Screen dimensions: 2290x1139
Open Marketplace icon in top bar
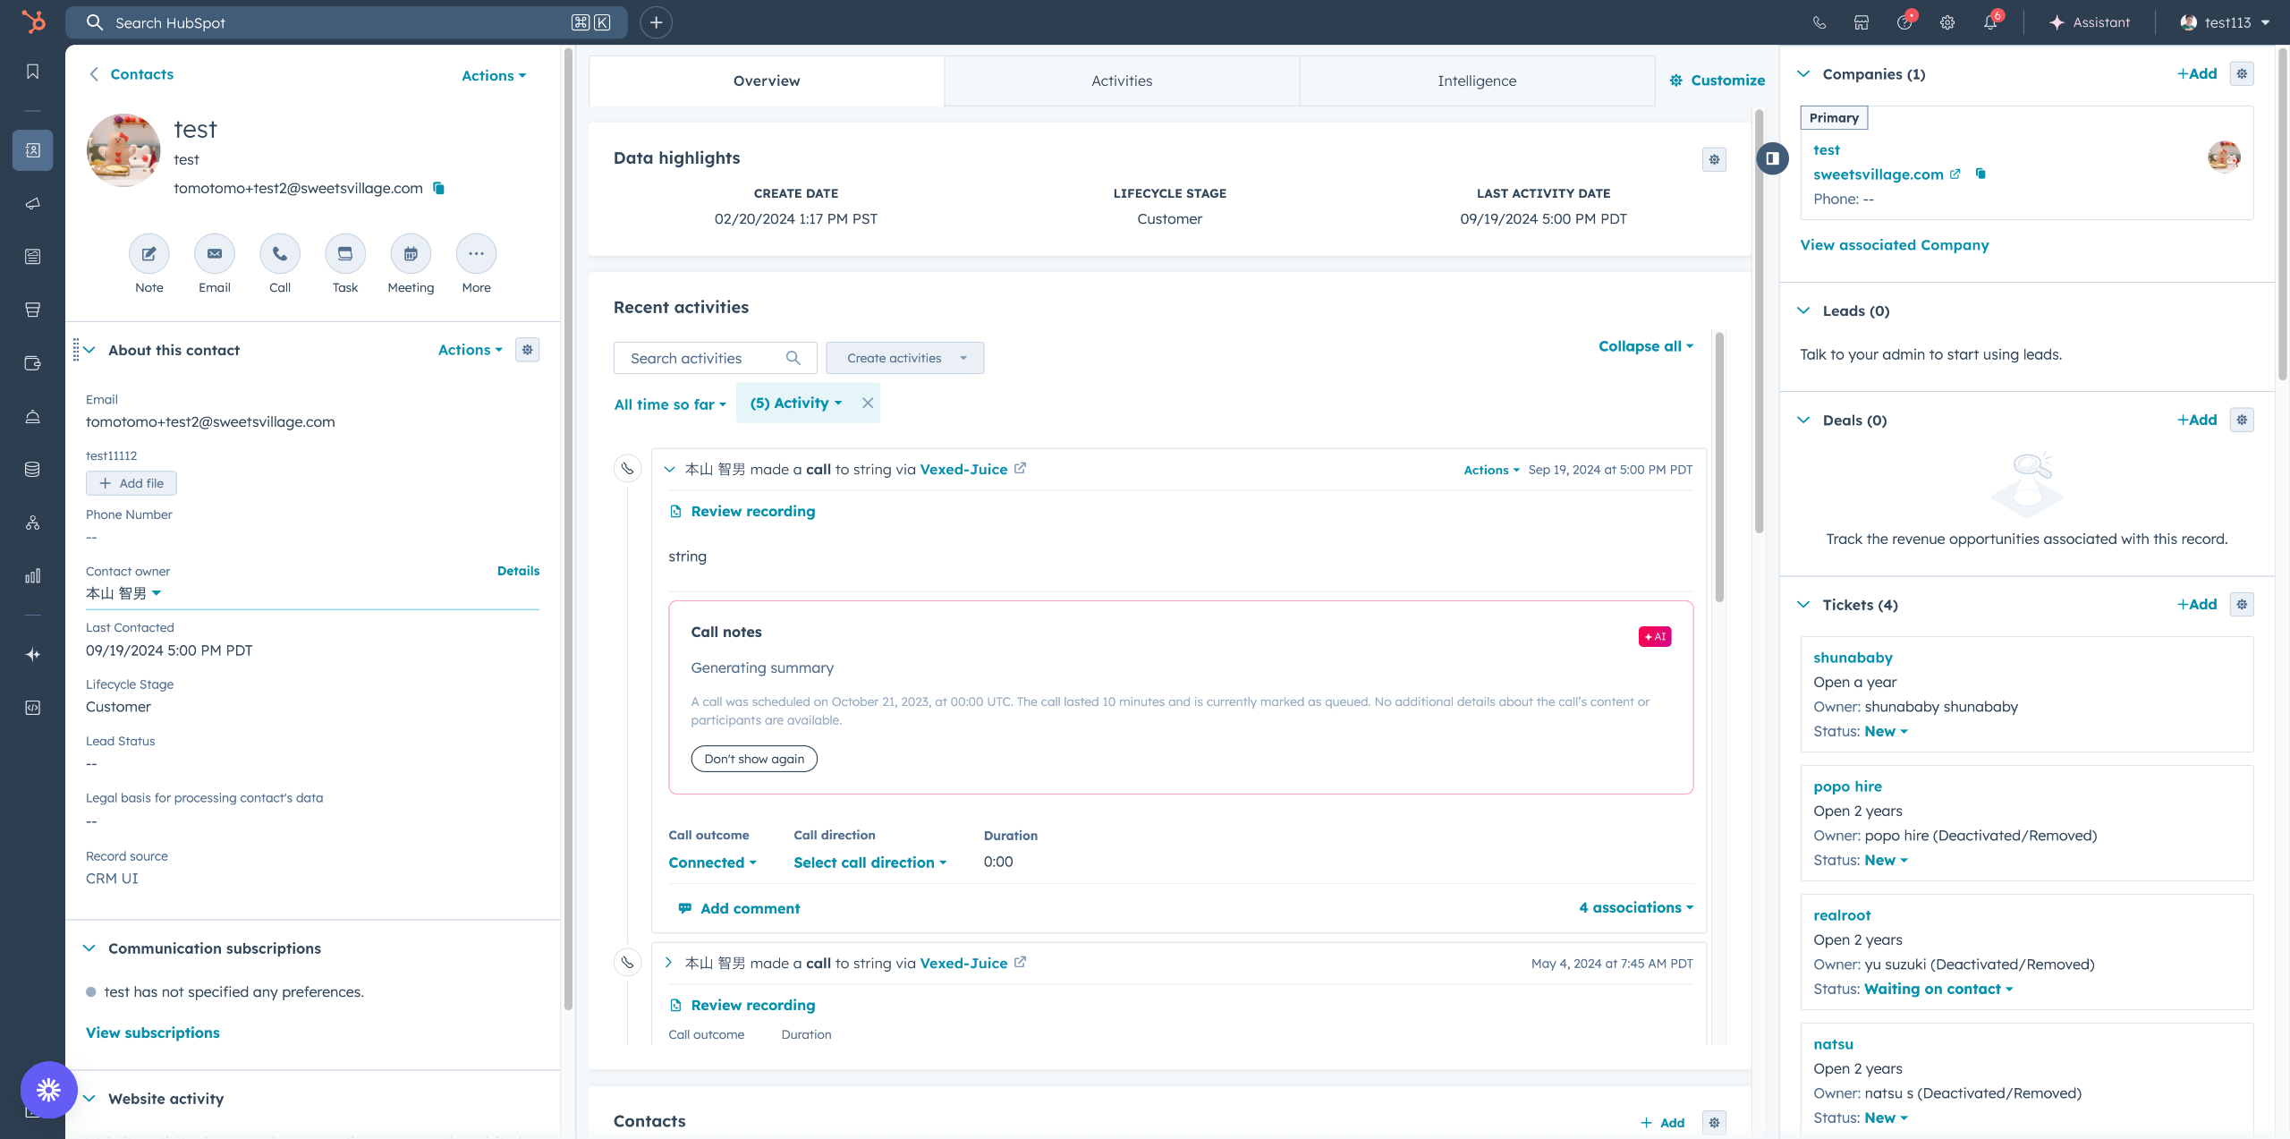coord(1862,23)
